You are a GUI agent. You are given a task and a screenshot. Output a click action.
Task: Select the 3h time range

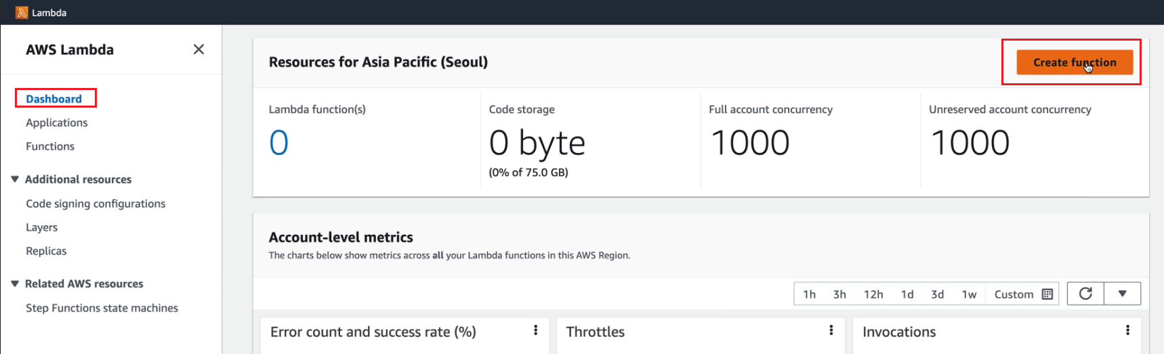839,294
